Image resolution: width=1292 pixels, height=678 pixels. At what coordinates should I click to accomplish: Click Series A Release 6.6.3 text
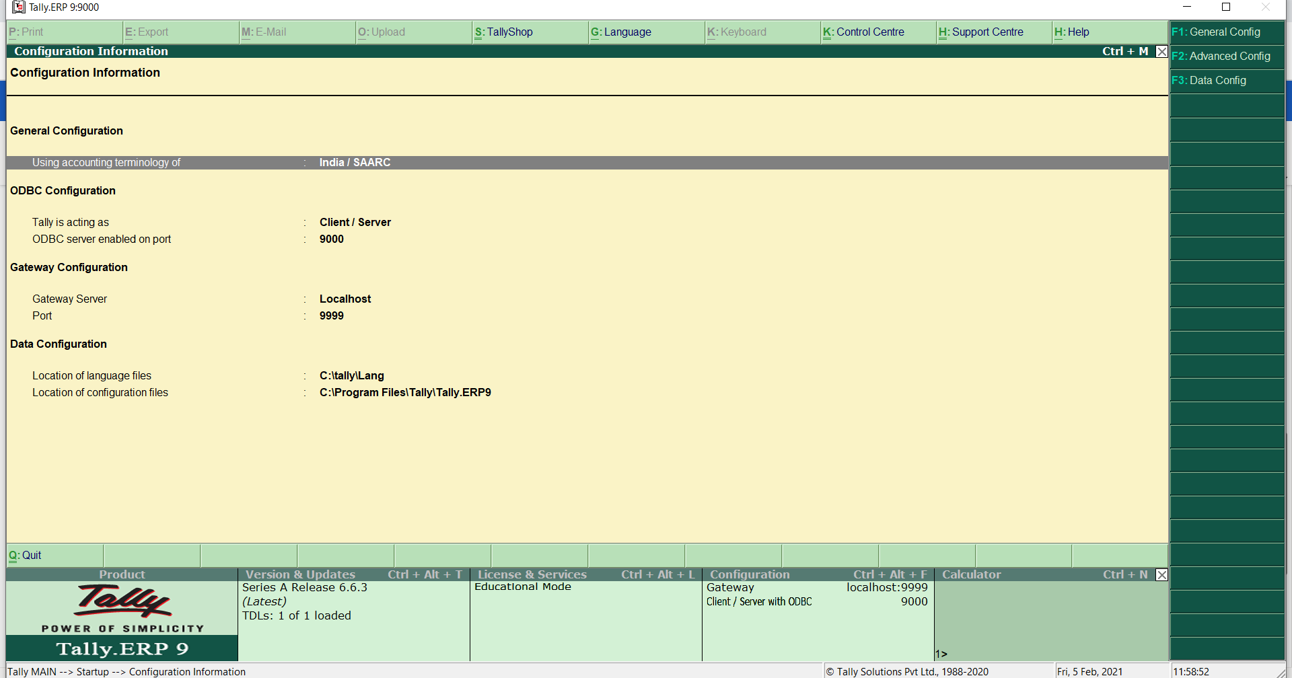pos(305,588)
